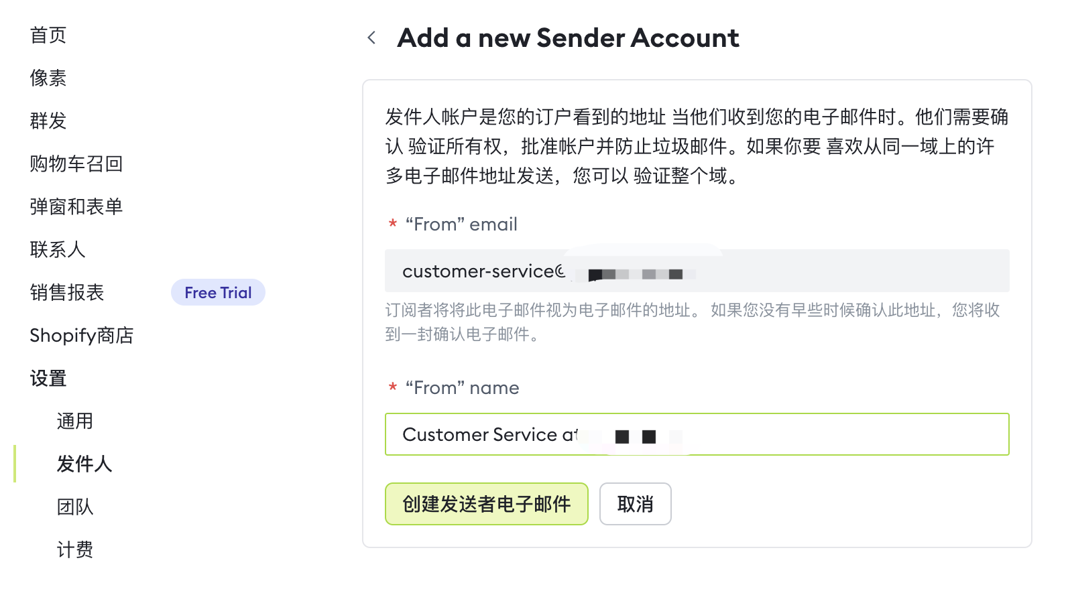Screen dimensions: 1066x591
Task: Open 团队 team settings
Action: pos(75,507)
